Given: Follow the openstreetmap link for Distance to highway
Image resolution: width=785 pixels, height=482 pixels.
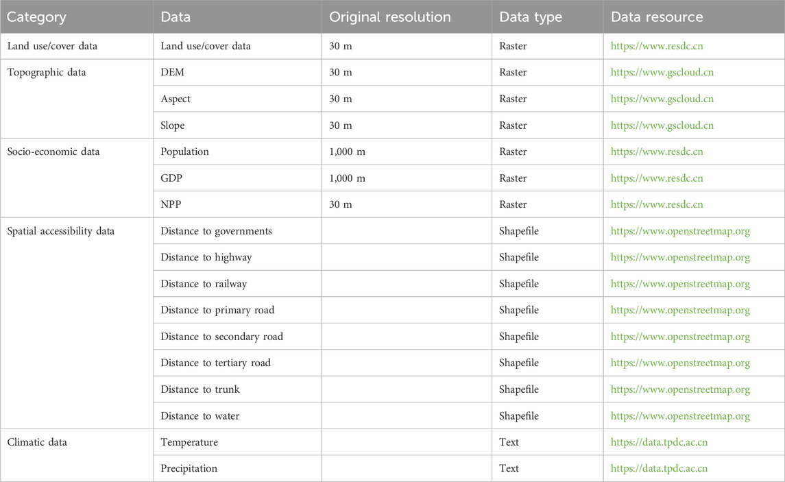Looking at the screenshot, I should click(x=680, y=258).
